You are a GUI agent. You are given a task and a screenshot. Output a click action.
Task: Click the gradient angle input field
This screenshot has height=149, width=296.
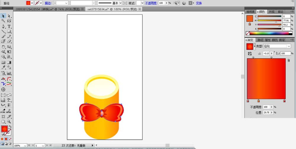click(x=266, y=53)
